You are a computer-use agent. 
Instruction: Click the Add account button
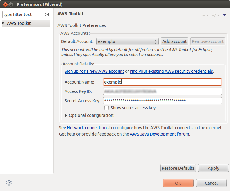coord(175,41)
